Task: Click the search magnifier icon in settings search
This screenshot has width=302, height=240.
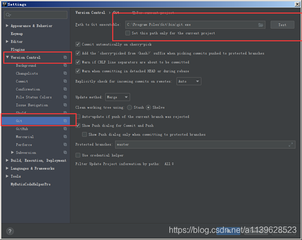Action: [x=8, y=15]
